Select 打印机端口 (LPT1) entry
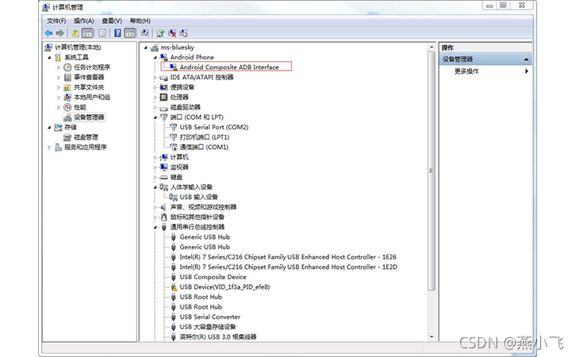The height and width of the screenshot is (357, 576). (x=205, y=137)
